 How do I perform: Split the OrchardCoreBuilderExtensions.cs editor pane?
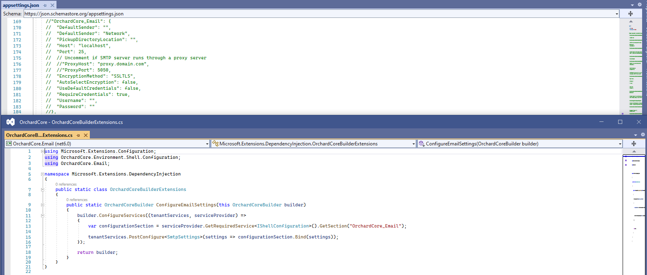click(x=634, y=144)
